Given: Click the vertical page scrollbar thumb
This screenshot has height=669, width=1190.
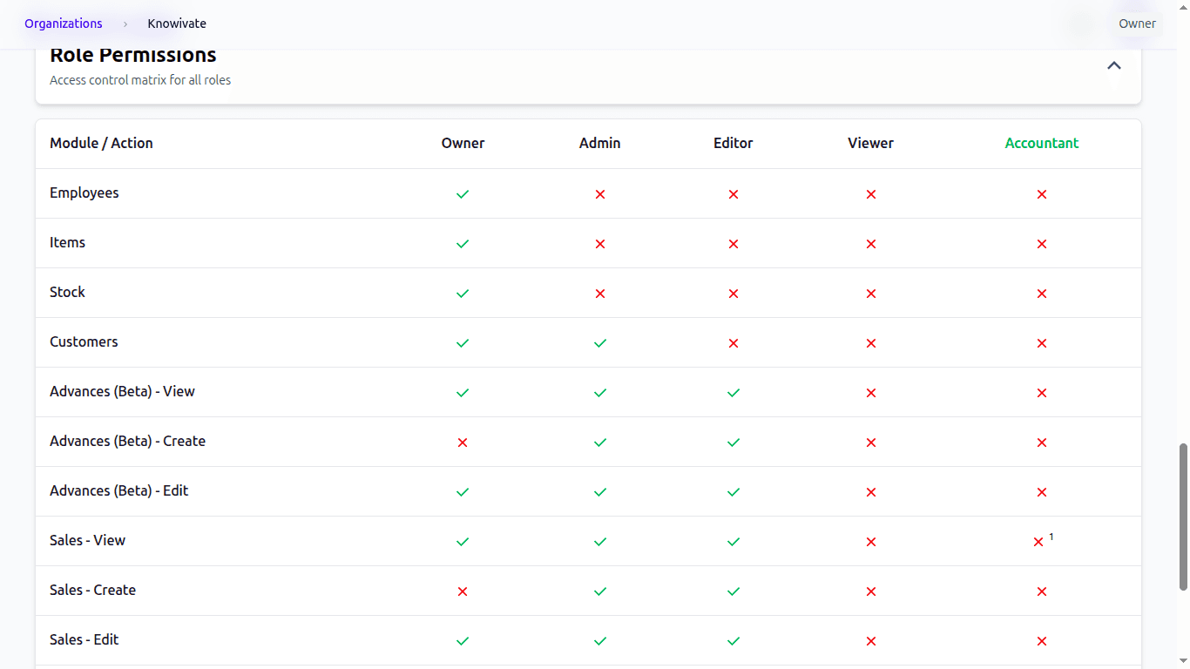Looking at the screenshot, I should coord(1183,517).
